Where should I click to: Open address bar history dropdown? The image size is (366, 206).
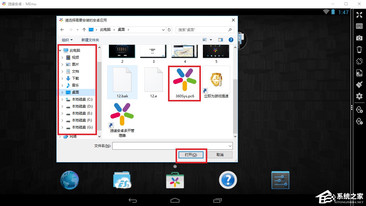tap(163, 30)
